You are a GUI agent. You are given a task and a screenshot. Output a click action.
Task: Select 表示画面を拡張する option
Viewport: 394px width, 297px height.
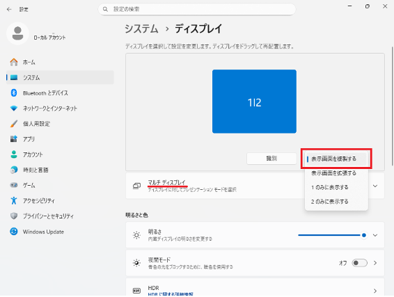click(x=336, y=173)
